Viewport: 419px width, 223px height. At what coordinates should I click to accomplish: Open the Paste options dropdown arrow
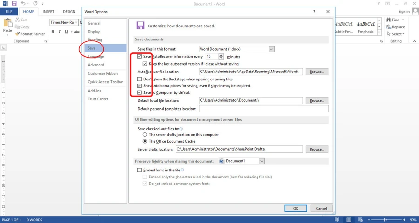coord(7,35)
